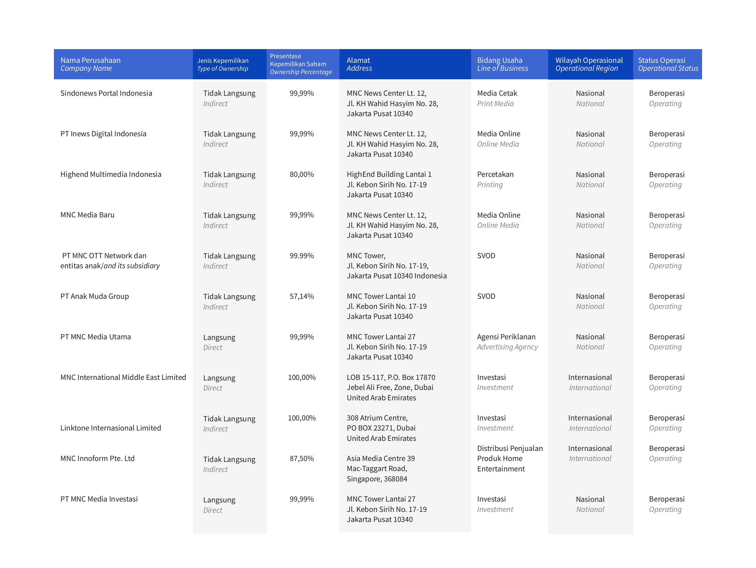756x568 pixels.
Task: Select the 57,14% ownership percentage
Action: point(302,296)
